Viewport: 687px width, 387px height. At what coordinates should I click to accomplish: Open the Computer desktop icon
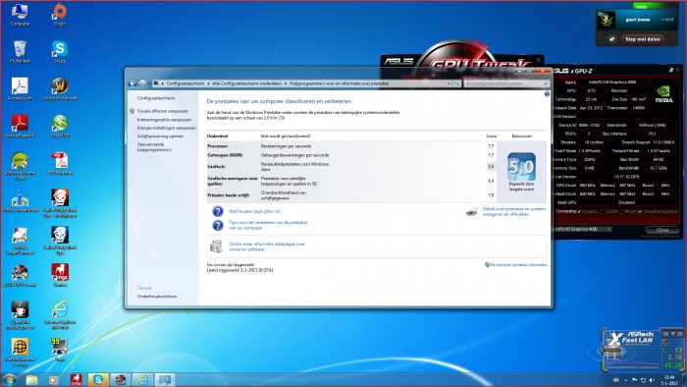click(x=20, y=15)
